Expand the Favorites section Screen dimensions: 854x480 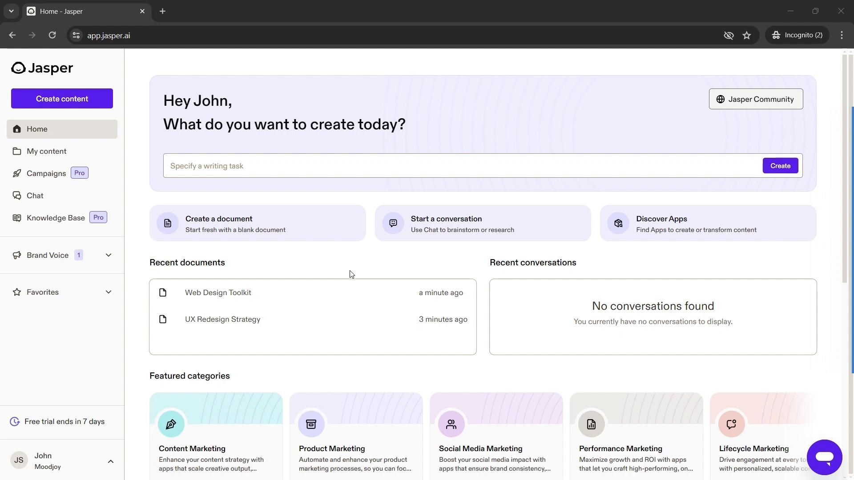(x=108, y=292)
